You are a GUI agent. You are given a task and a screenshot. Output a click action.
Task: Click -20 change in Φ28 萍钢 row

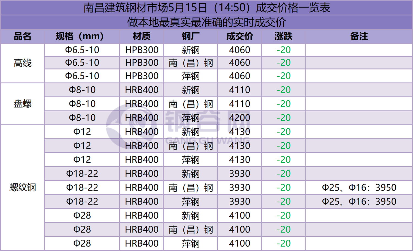284,244
